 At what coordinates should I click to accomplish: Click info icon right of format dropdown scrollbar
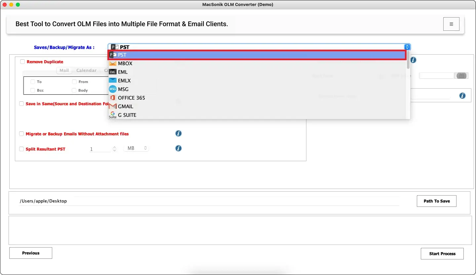(x=413, y=60)
